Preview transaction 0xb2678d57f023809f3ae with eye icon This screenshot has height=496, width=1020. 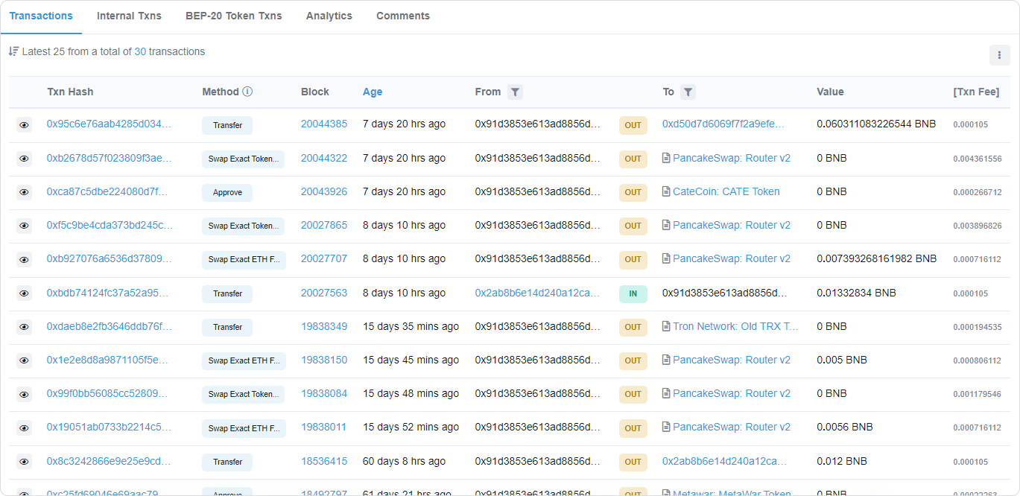[25, 159]
